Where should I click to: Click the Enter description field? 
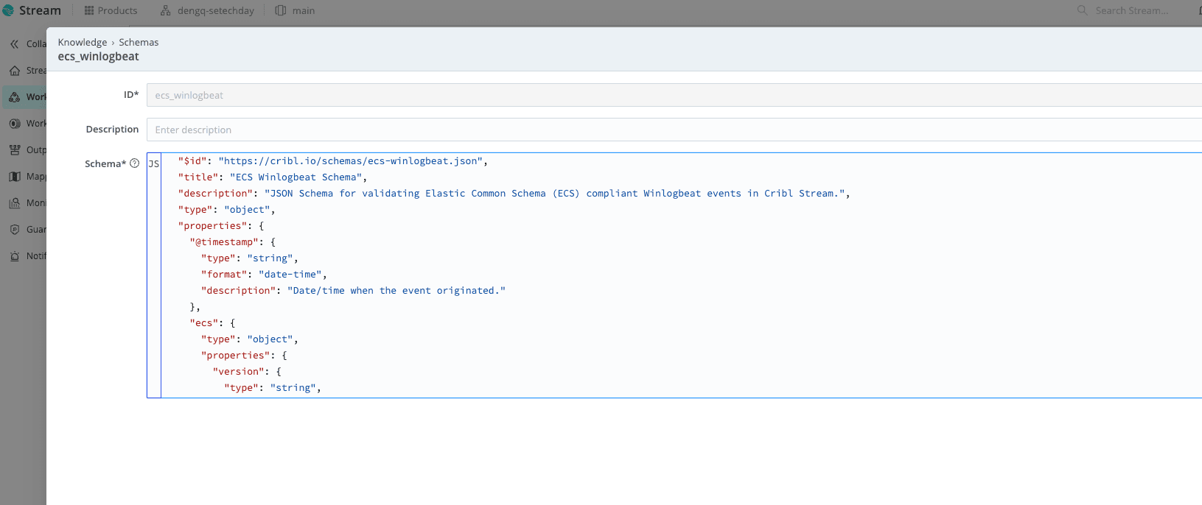coord(674,130)
